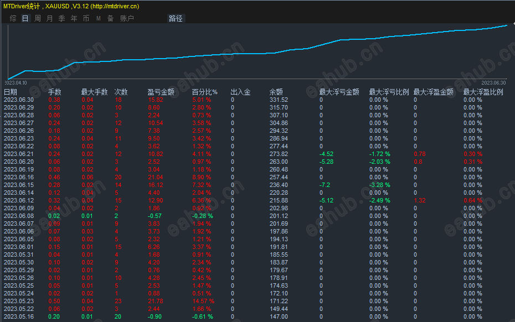Click lots value 0.50
This screenshot has height=322, width=515.
point(54,302)
